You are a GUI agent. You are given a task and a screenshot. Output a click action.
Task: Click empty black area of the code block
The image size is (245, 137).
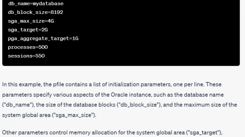tap(156, 34)
